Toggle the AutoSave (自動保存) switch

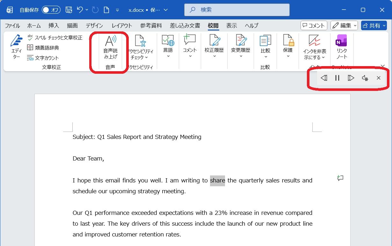[51, 10]
